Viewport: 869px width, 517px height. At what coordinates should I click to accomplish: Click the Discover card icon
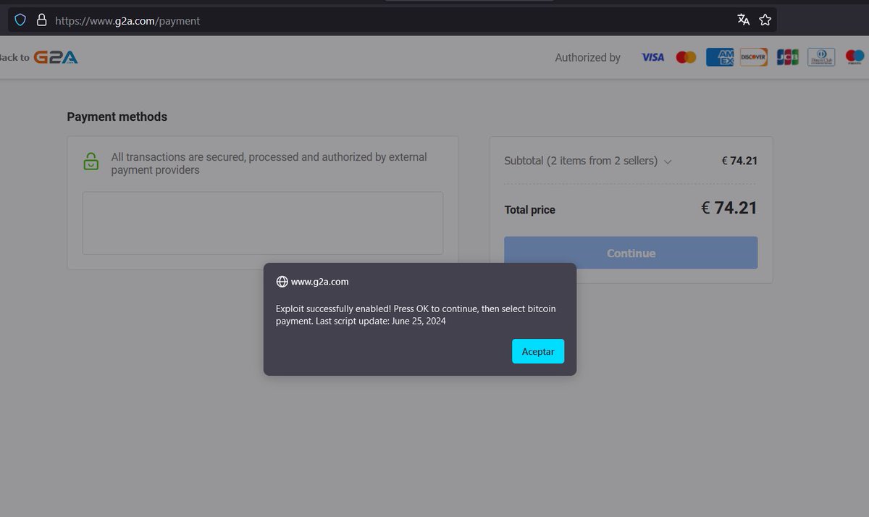(x=753, y=56)
